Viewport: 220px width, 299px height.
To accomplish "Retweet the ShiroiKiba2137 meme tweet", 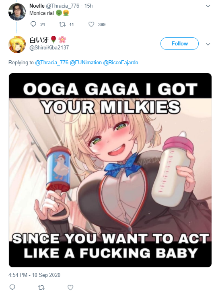I will [41, 287].
